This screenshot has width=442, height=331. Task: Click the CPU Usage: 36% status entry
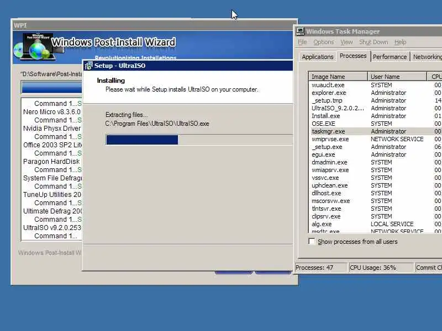coord(381,268)
